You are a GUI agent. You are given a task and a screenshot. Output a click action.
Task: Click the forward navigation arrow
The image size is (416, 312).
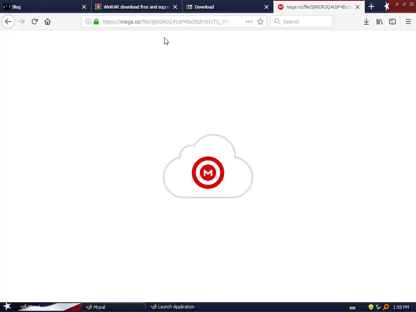pyautogui.click(x=22, y=22)
